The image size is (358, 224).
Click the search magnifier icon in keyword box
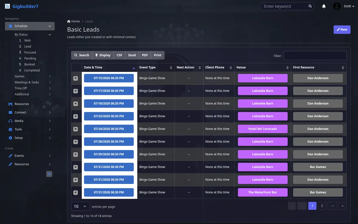coord(310,6)
